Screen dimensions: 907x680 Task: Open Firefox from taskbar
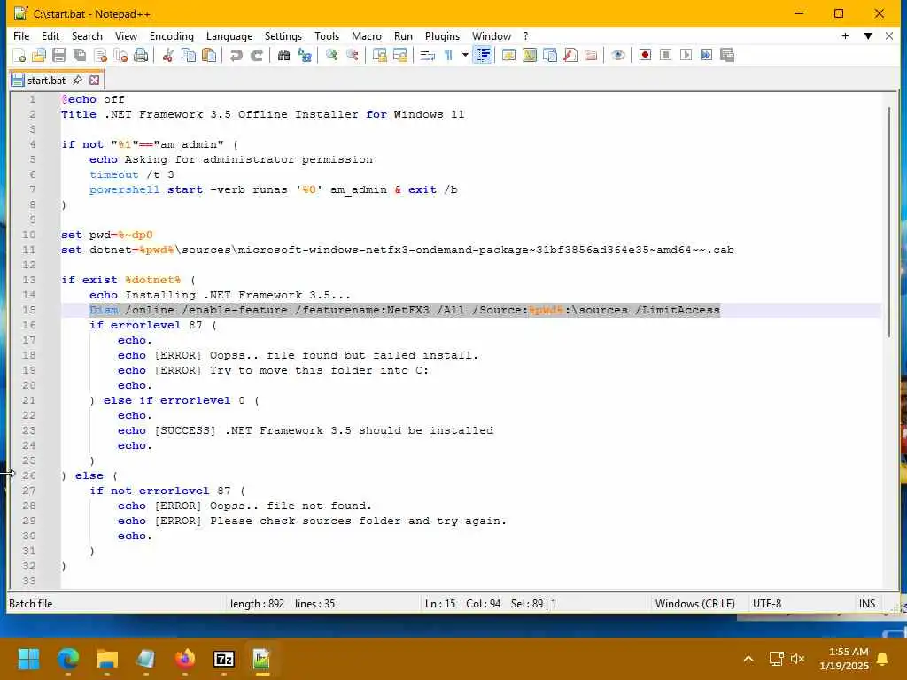185,659
